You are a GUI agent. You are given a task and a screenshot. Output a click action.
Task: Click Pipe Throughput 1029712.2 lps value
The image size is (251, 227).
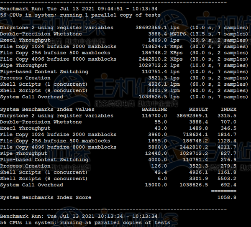[159, 66]
